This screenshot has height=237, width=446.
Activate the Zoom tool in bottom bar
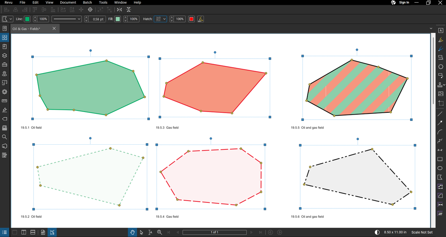[159, 232]
